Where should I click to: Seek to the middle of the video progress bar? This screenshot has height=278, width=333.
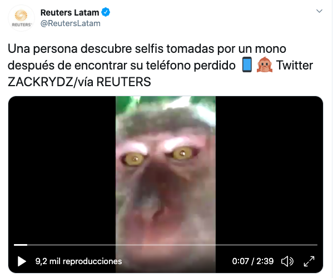(x=166, y=245)
